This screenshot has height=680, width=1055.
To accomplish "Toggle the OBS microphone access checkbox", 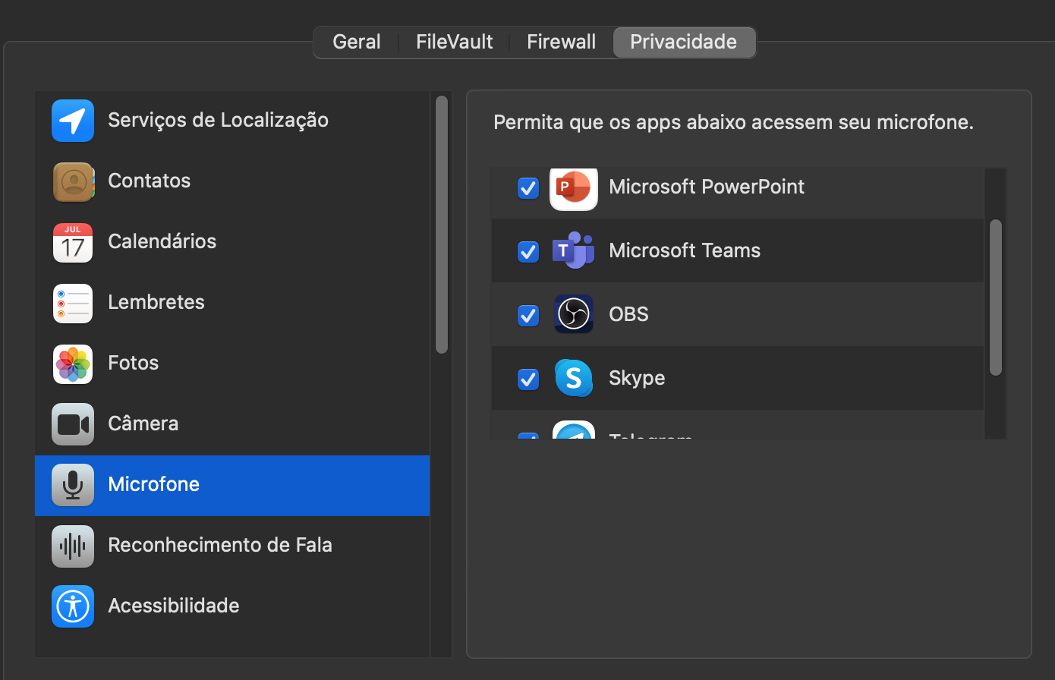I will click(x=527, y=314).
